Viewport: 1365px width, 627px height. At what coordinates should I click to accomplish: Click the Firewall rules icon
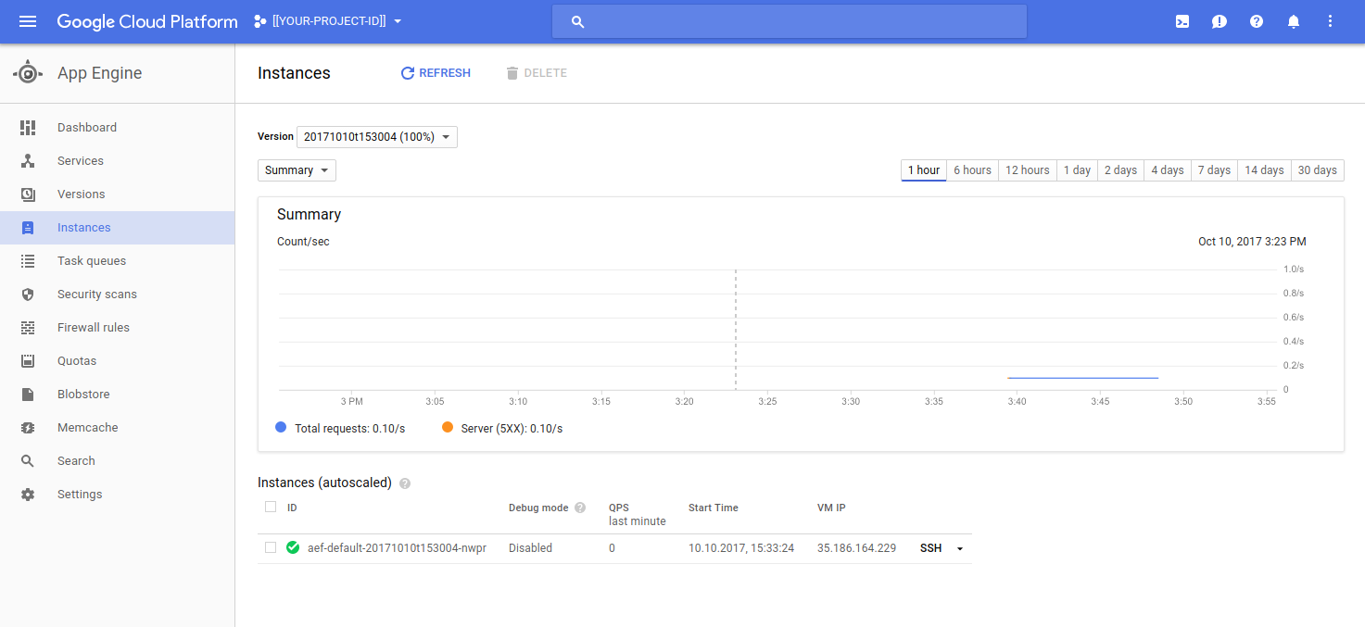(28, 328)
